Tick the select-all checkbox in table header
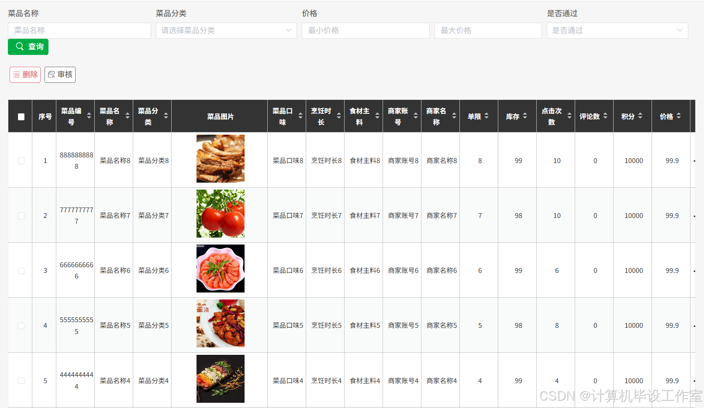Screen dimensions: 704x408 21,117
